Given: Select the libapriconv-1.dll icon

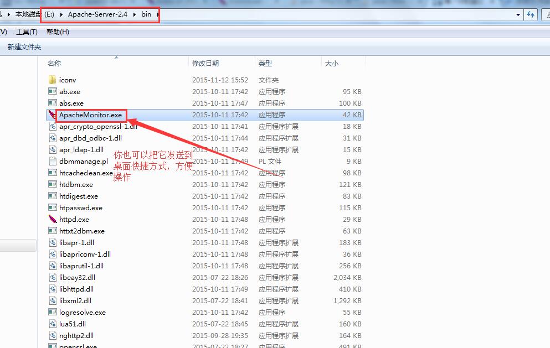Looking at the screenshot, I should pyautogui.click(x=53, y=254).
